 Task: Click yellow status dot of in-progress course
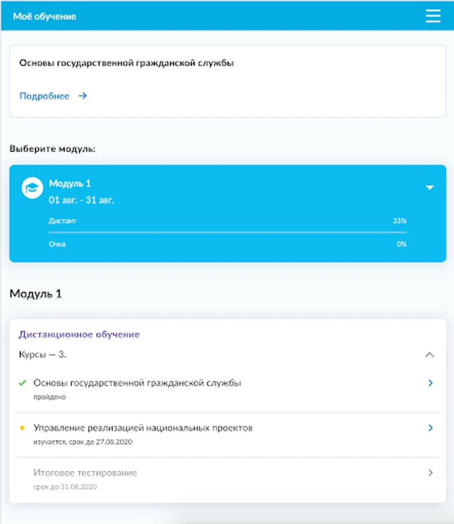point(23,428)
